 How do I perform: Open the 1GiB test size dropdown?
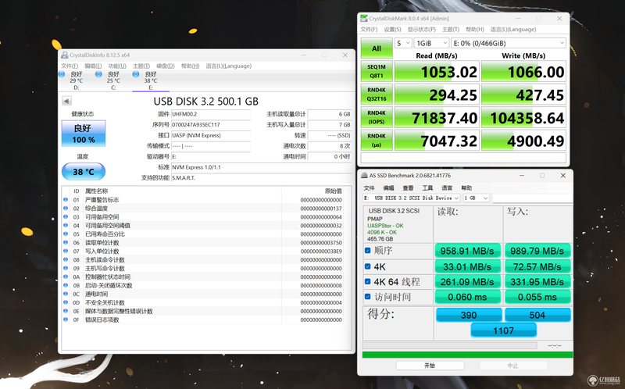(432, 43)
